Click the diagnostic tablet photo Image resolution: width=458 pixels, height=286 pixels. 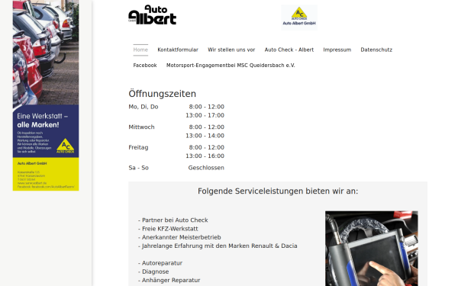[372, 249]
